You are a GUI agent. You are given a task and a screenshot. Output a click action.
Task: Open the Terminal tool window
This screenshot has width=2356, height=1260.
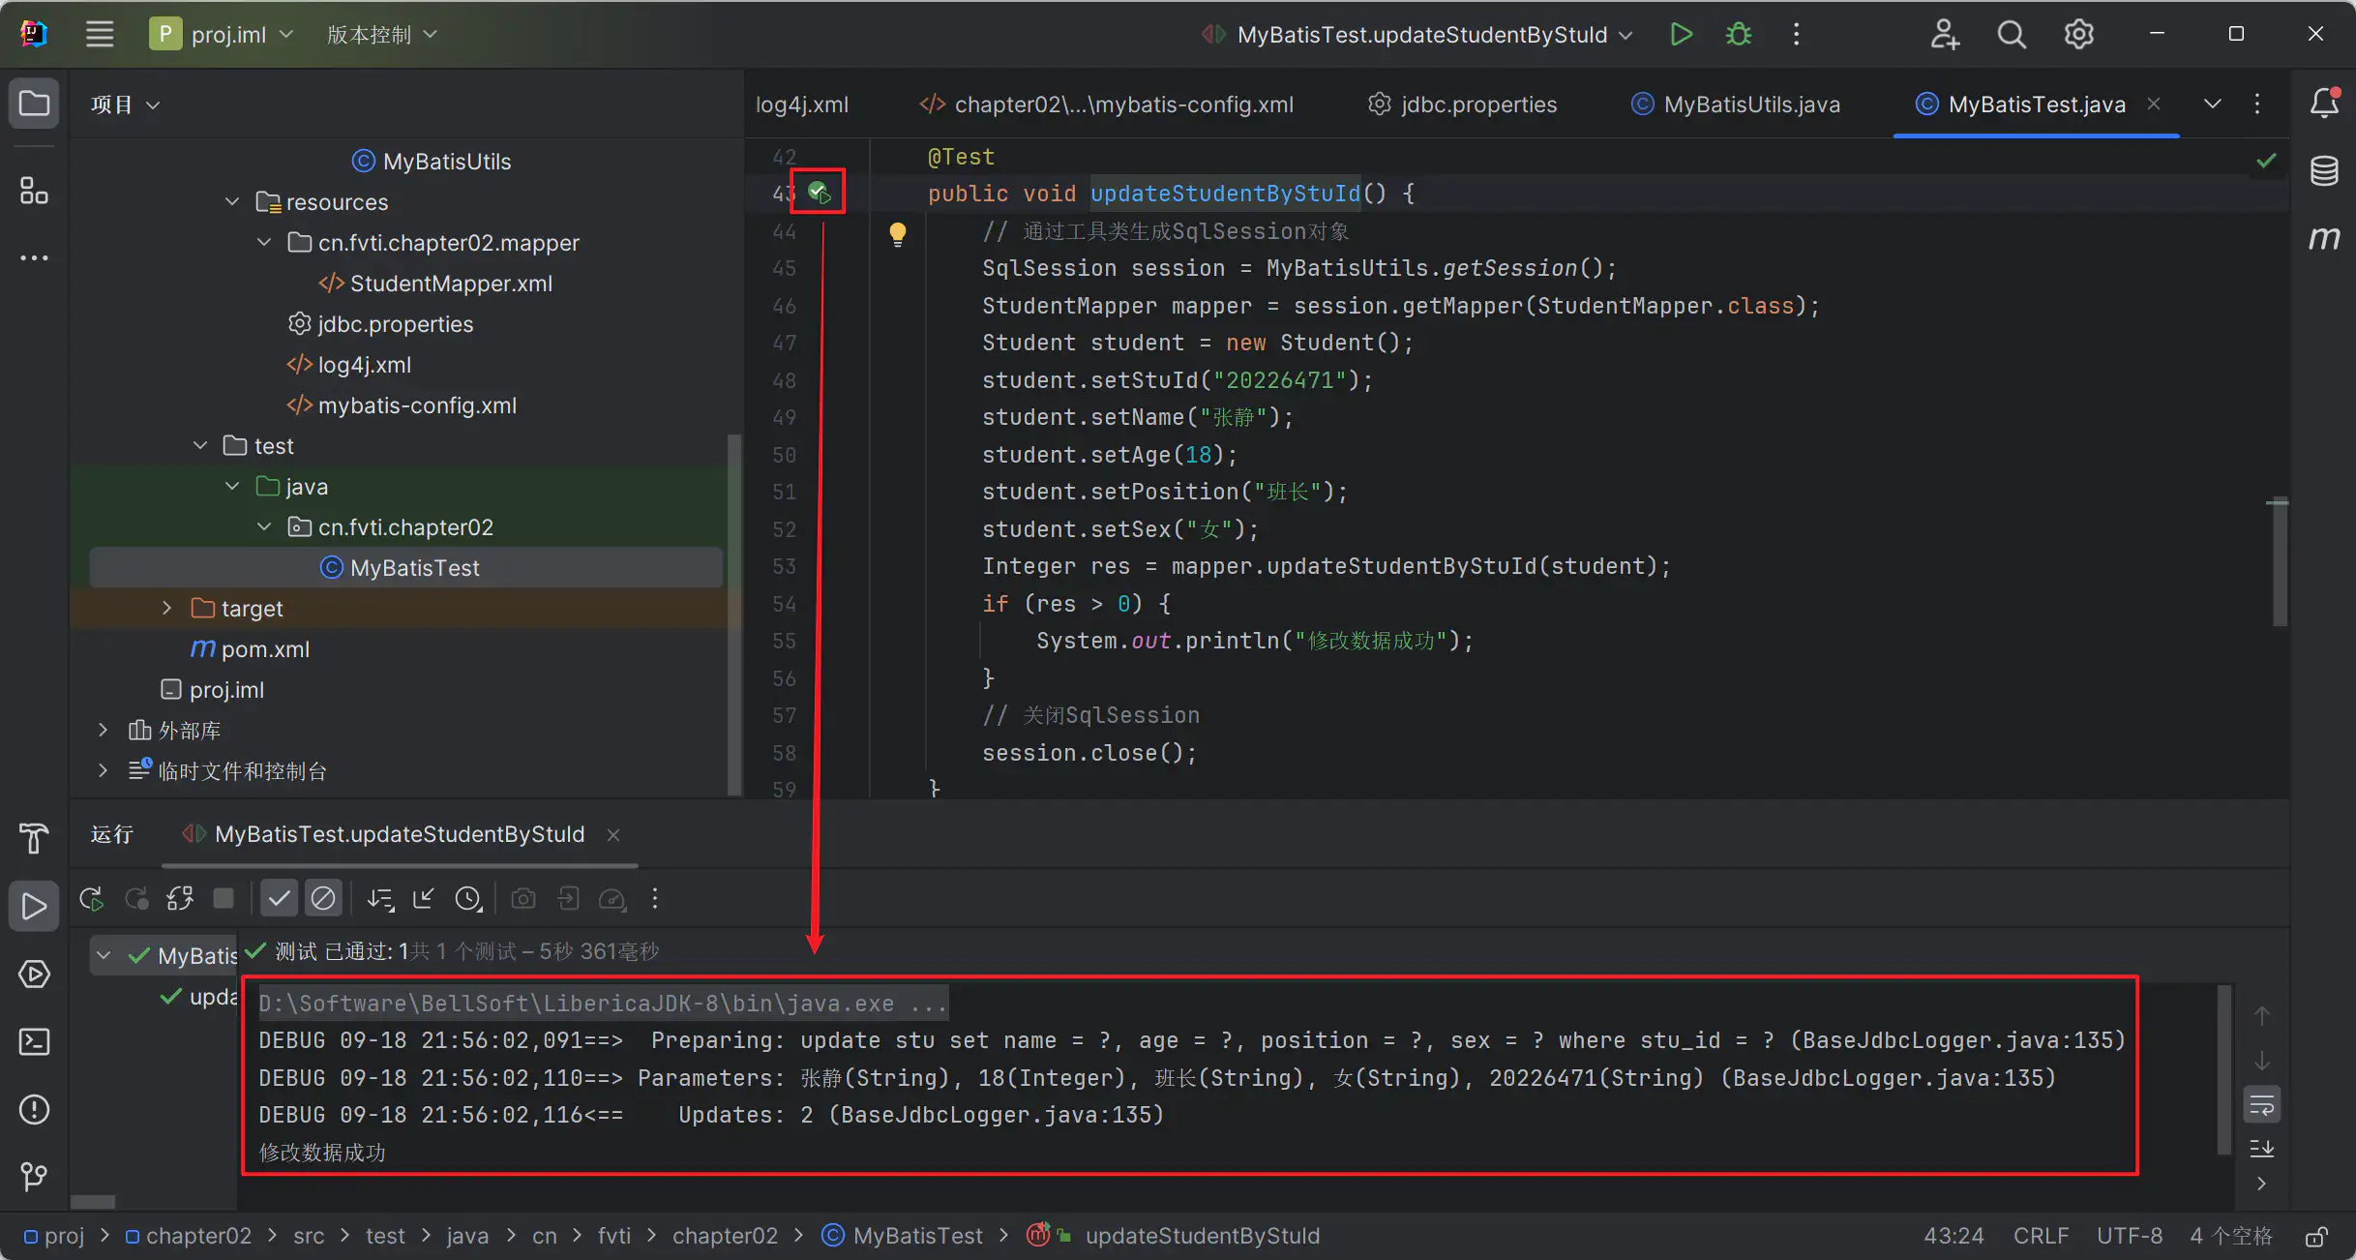(34, 1041)
